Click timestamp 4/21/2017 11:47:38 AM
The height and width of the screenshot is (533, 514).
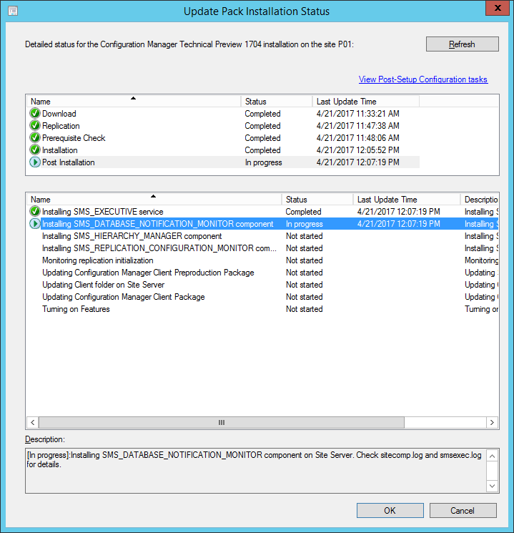[x=357, y=126]
